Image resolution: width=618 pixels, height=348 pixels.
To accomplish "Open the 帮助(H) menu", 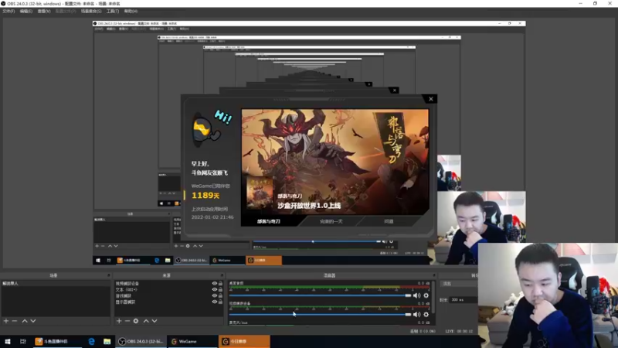I will [131, 11].
